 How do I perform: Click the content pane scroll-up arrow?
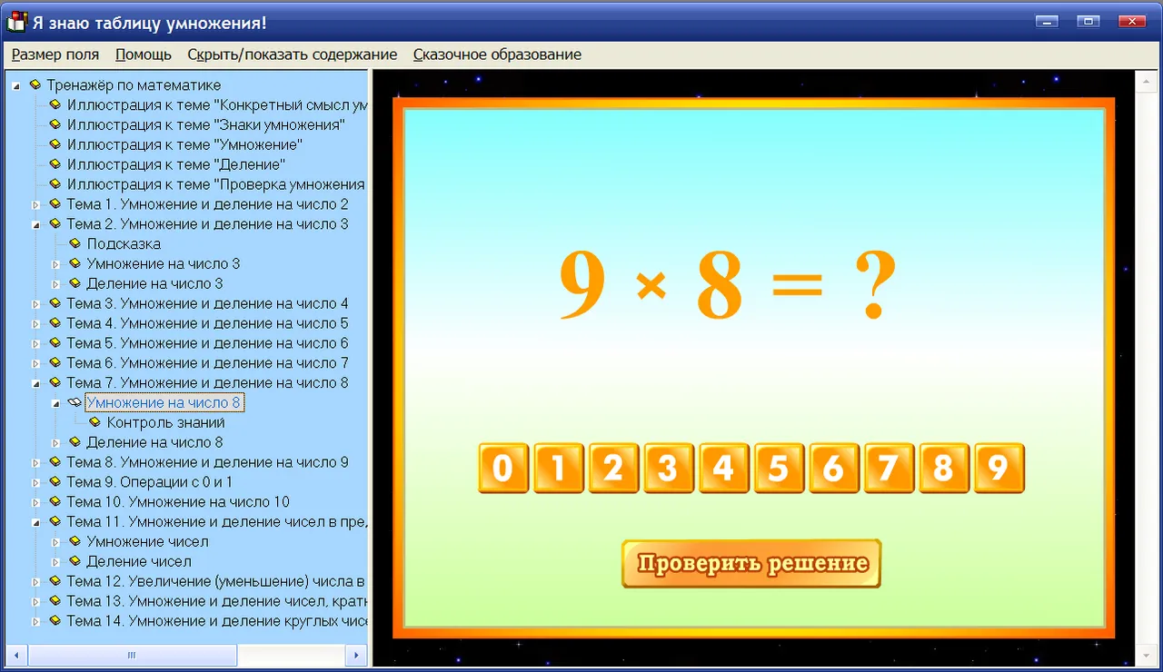(1145, 81)
